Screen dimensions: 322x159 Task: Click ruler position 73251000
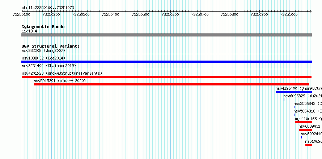(x=289, y=14)
